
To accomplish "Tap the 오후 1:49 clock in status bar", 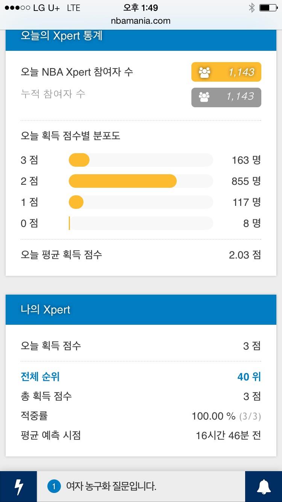I will pyautogui.click(x=141, y=8).
